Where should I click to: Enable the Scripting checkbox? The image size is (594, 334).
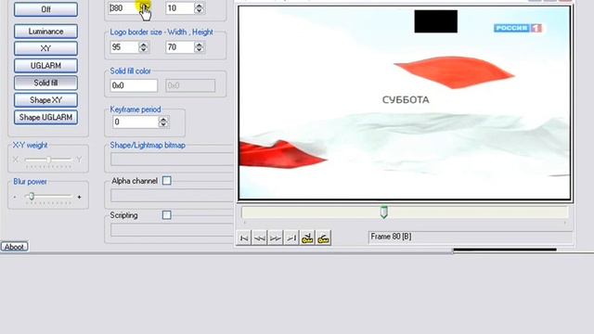tap(167, 215)
